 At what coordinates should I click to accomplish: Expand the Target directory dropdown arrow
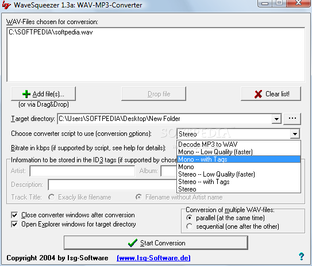(276, 119)
